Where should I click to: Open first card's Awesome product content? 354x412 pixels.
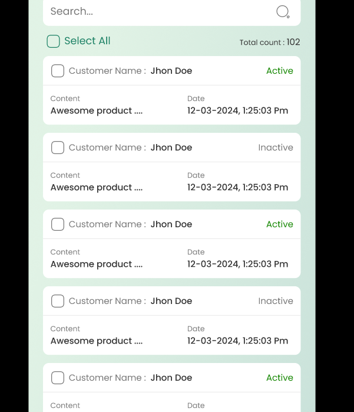click(x=97, y=110)
